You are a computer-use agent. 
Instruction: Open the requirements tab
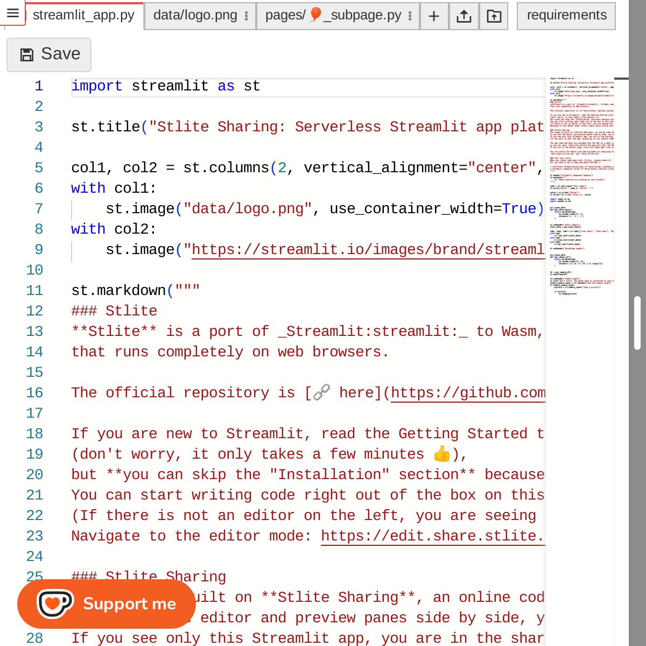pos(566,15)
